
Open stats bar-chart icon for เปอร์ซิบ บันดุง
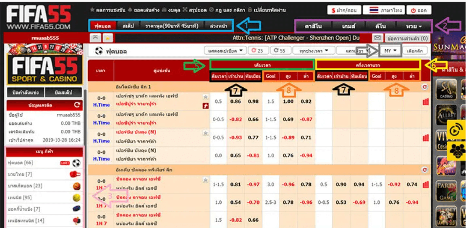[x=426, y=138]
